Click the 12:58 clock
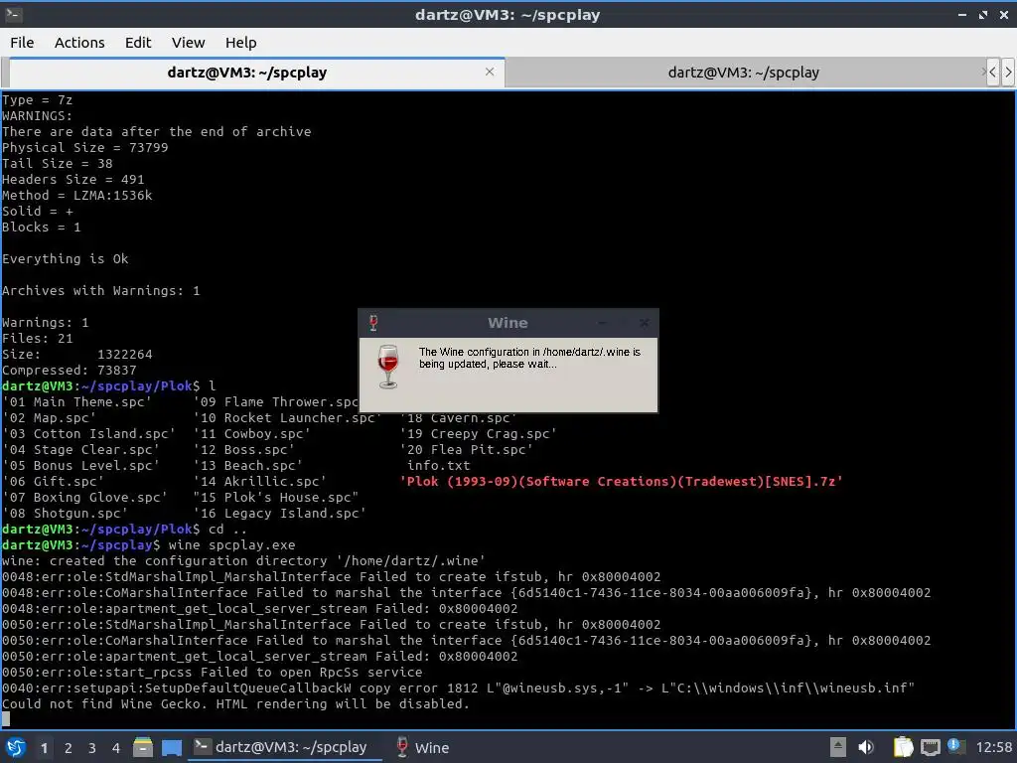This screenshot has height=763, width=1017. [x=993, y=747]
